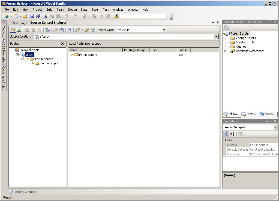The height and width of the screenshot is (201, 279).
Task: Click the Check In icon
Action: tap(62, 30)
